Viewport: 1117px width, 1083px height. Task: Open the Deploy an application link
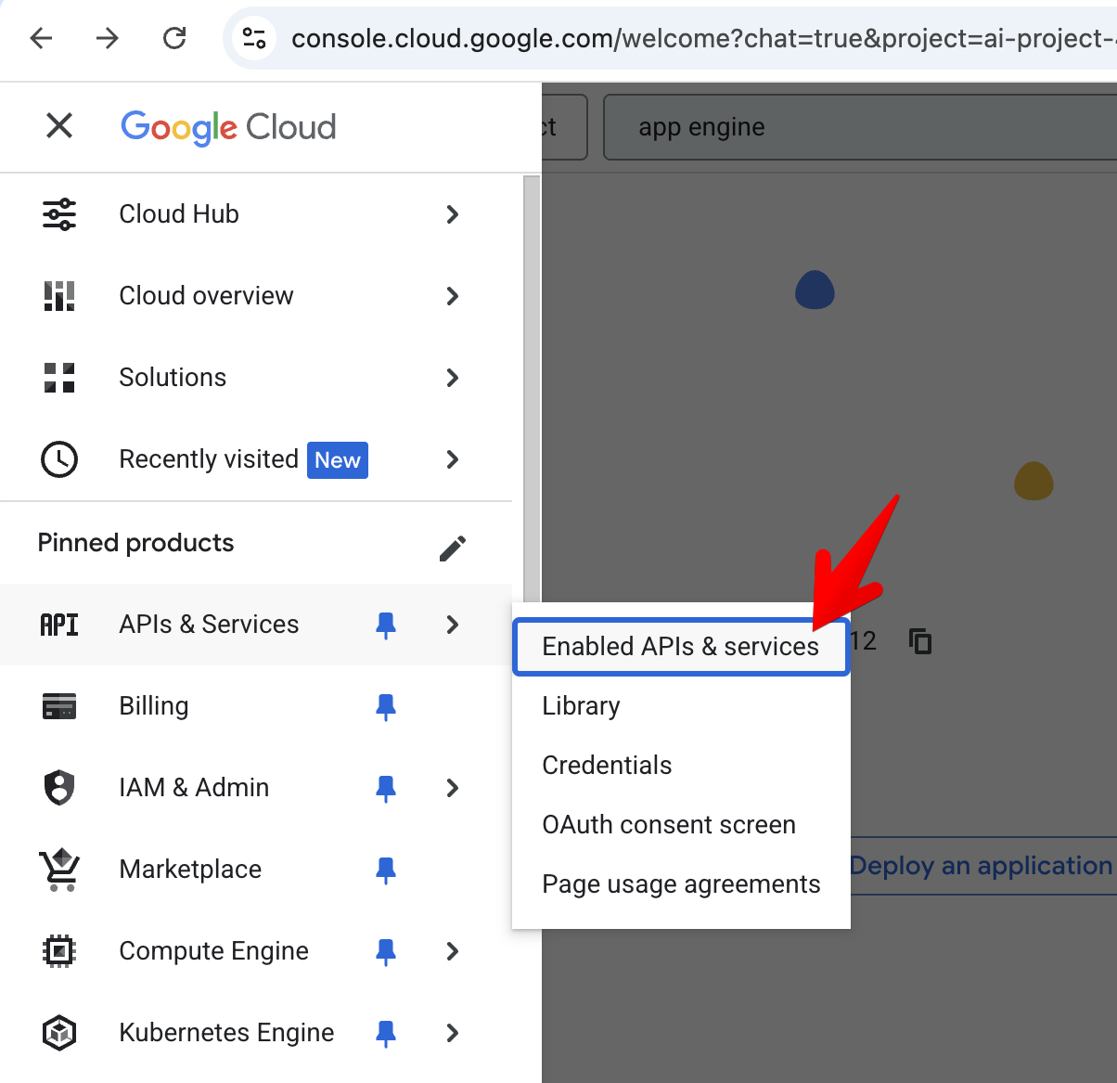(981, 866)
